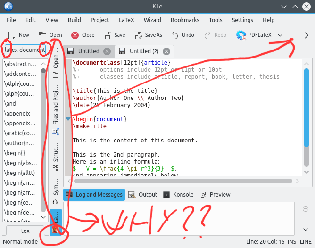Toggle INS insert mode in status bar
Viewport: 315px width, 248px height.
tap(292, 242)
